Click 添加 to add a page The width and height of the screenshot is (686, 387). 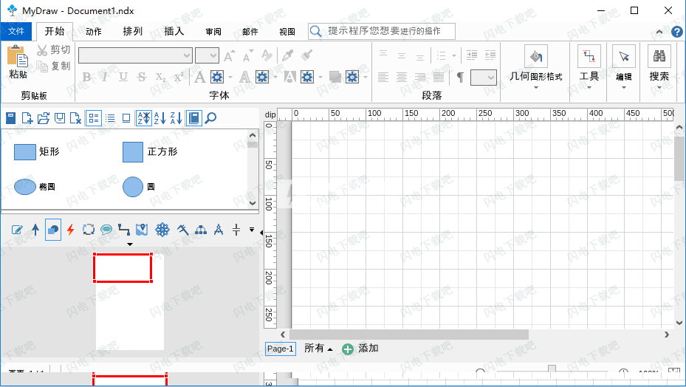point(360,349)
